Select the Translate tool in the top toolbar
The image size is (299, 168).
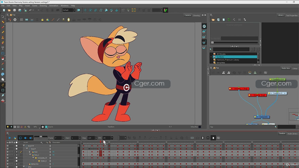[85, 10]
